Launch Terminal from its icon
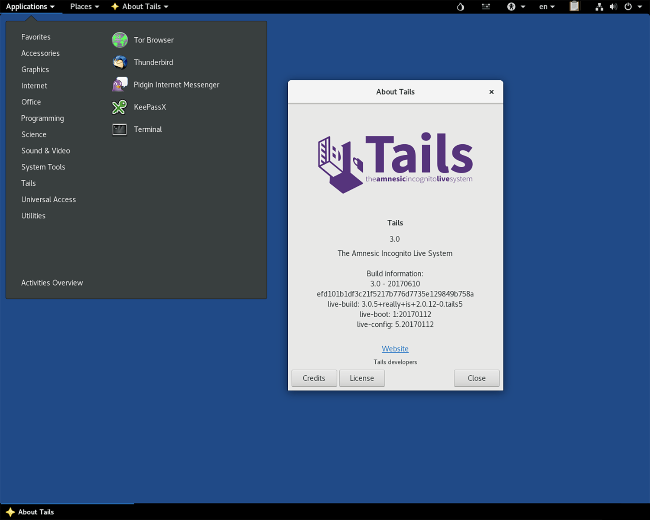The image size is (650, 520). (120, 130)
